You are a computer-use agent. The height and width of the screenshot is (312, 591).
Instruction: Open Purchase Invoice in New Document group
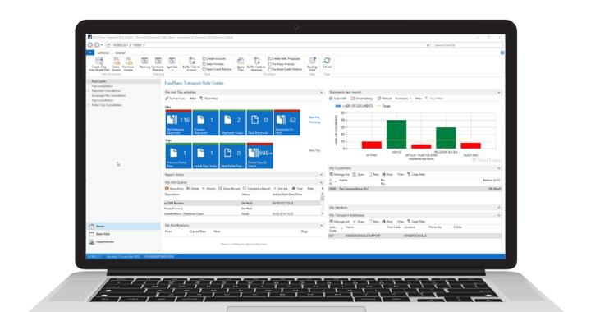pyautogui.click(x=129, y=64)
